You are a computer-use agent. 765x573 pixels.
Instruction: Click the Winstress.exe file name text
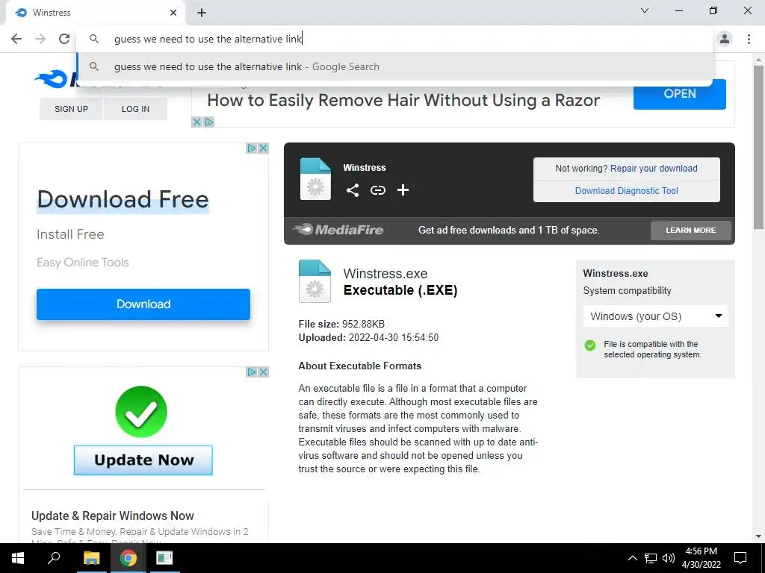pos(385,274)
